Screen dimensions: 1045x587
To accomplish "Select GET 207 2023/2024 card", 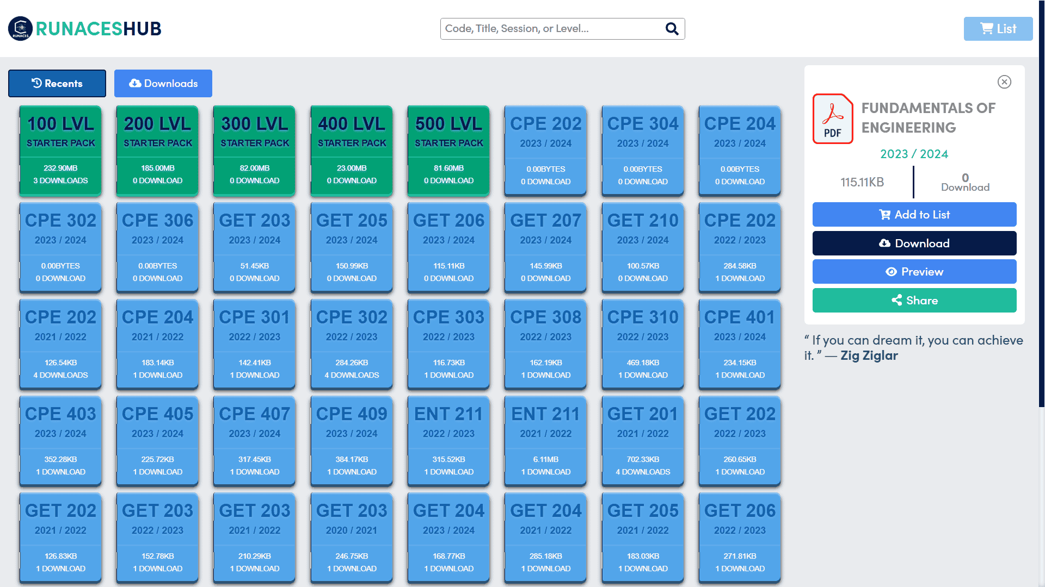I will point(546,247).
